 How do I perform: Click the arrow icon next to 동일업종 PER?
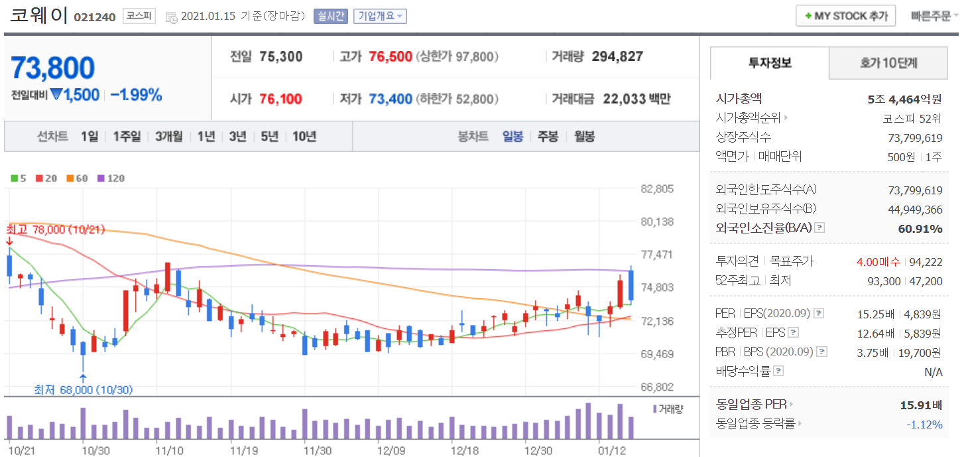(x=792, y=405)
